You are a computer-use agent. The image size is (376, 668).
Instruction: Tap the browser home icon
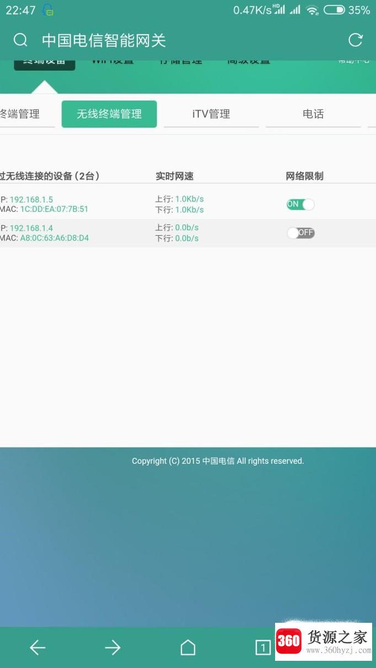(188, 647)
